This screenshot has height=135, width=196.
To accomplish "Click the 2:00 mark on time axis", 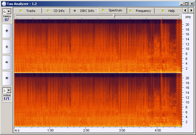I will [86, 130].
